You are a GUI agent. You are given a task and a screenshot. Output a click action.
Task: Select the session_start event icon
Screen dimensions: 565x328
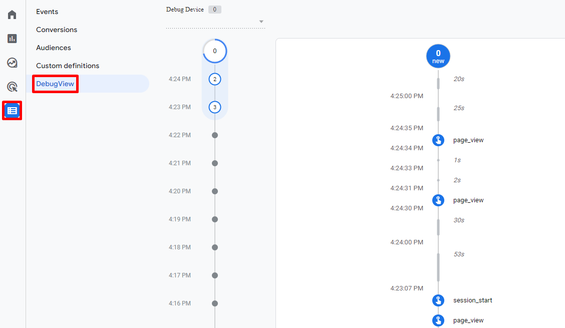click(438, 300)
